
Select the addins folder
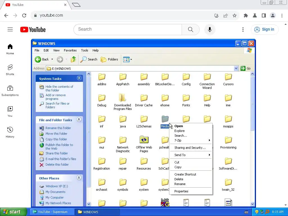click(x=102, y=79)
